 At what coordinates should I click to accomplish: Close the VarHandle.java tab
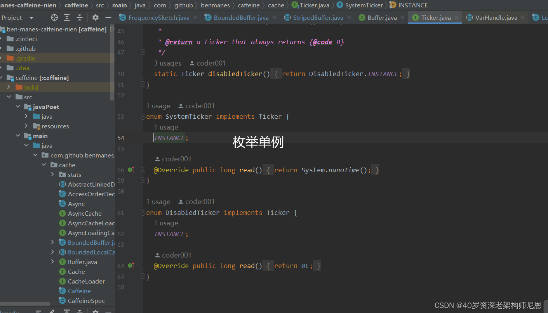523,17
